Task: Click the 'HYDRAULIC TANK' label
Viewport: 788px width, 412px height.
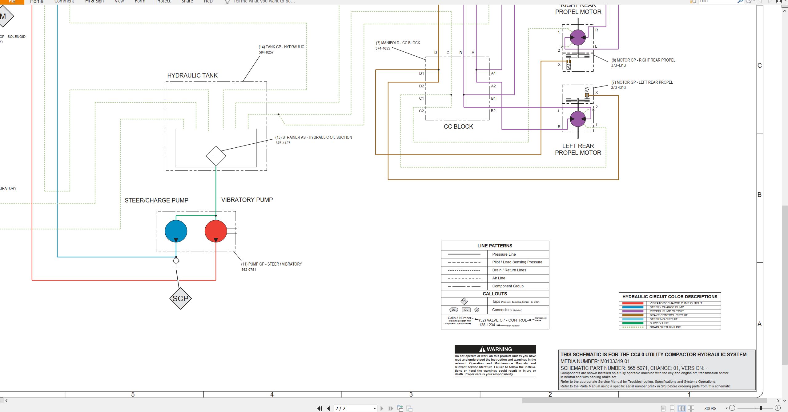Action: click(x=192, y=75)
